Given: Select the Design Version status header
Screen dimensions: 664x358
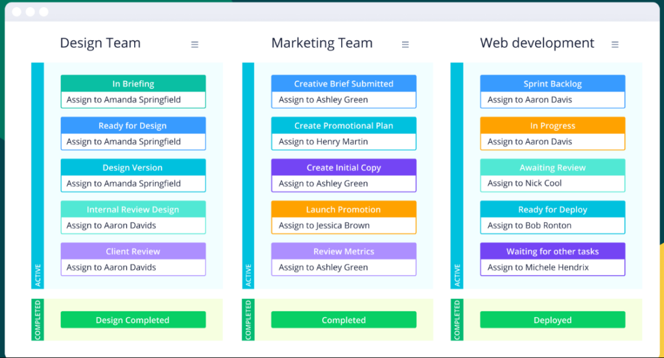Looking at the screenshot, I should [133, 167].
